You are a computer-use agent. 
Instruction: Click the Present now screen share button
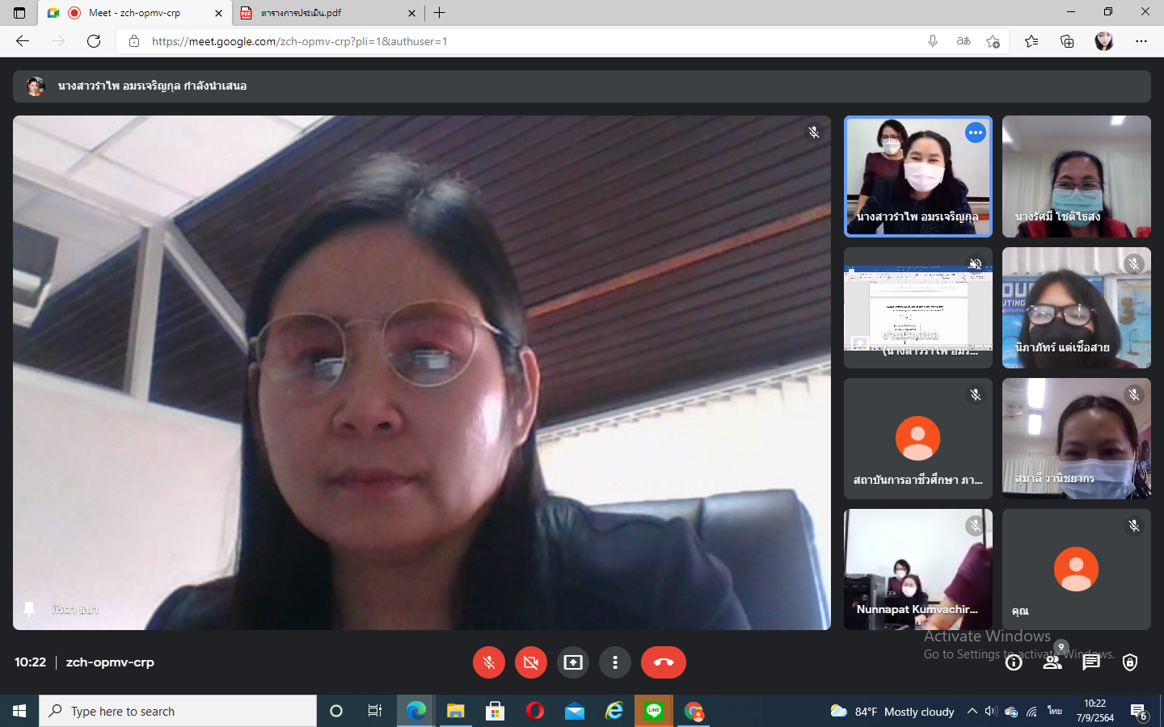pos(573,662)
